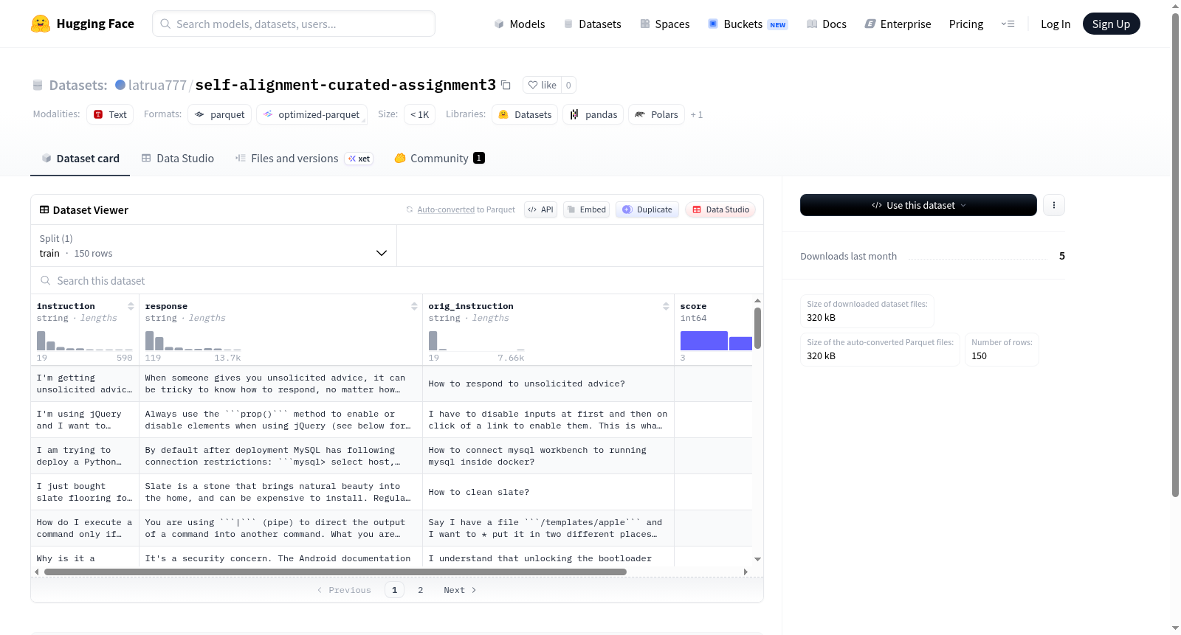The height and width of the screenshot is (635, 1181).
Task: Click Previous page link
Action: (344, 590)
